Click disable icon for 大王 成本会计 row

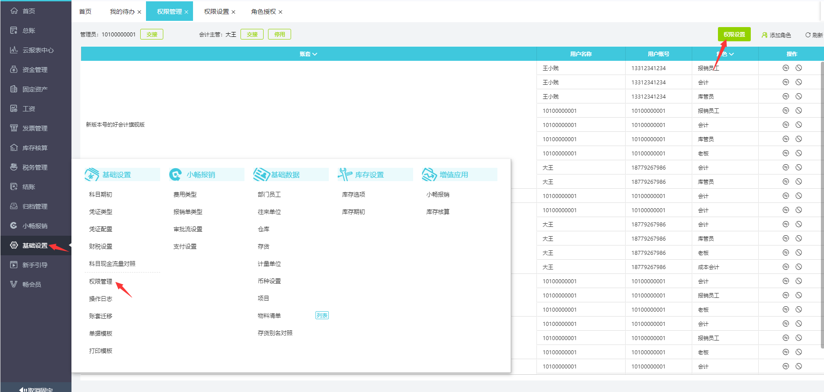point(799,267)
